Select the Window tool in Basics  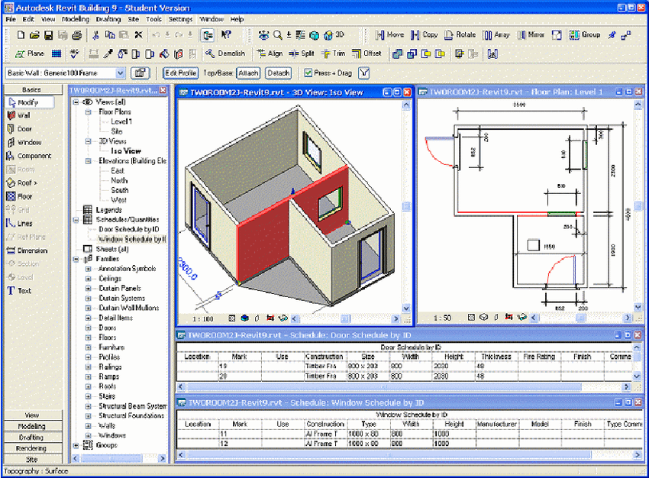pyautogui.click(x=24, y=143)
